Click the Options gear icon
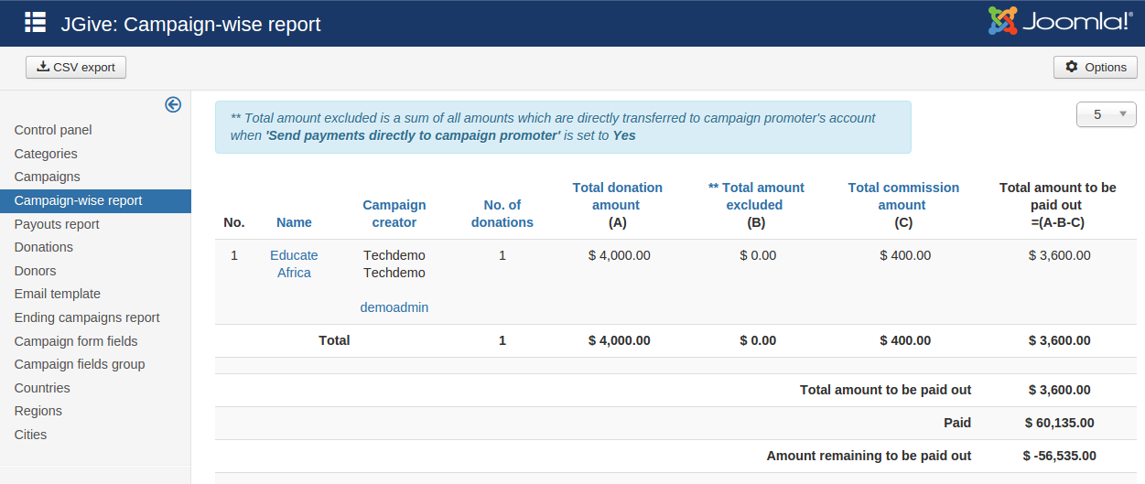The width and height of the screenshot is (1145, 484). point(1072,67)
